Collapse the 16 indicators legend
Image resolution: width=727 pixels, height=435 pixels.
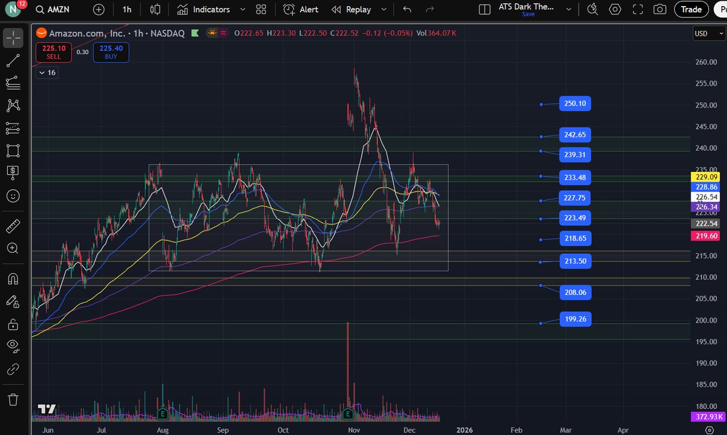[x=46, y=73]
